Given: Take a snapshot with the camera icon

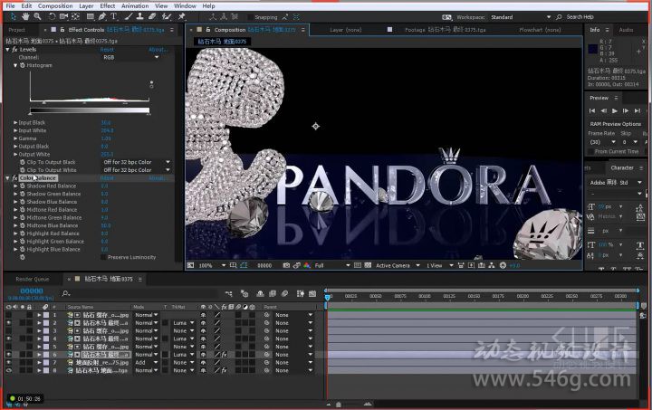Looking at the screenshot, I should tap(286, 265).
